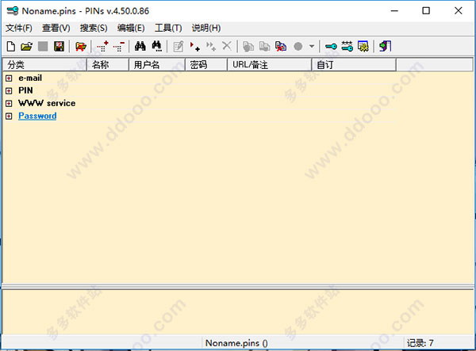Click the Noname.pins () status bar entry
This screenshot has height=351, width=476.
(x=236, y=343)
